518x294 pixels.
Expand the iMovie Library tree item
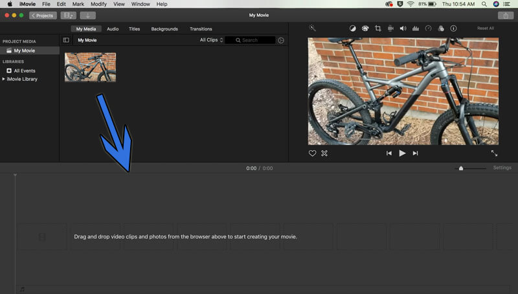(x=4, y=79)
